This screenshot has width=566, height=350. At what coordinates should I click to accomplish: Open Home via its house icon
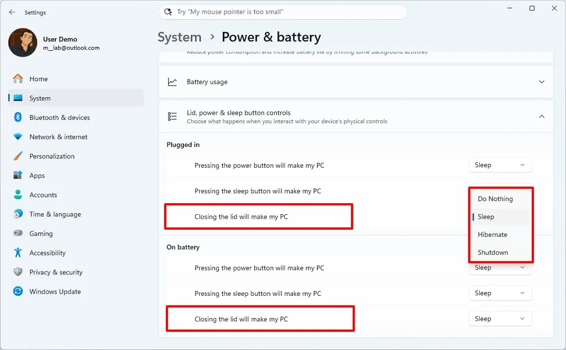(x=18, y=78)
